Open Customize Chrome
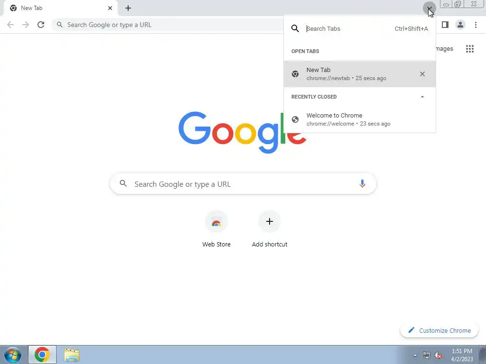 coord(439,330)
